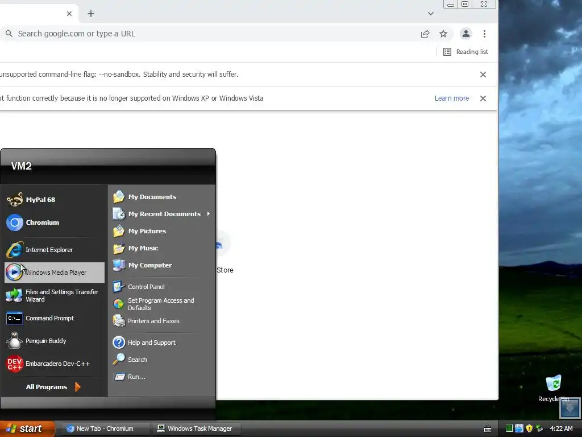This screenshot has width=582, height=437.
Task: Open the Reading list panel
Action: [466, 52]
